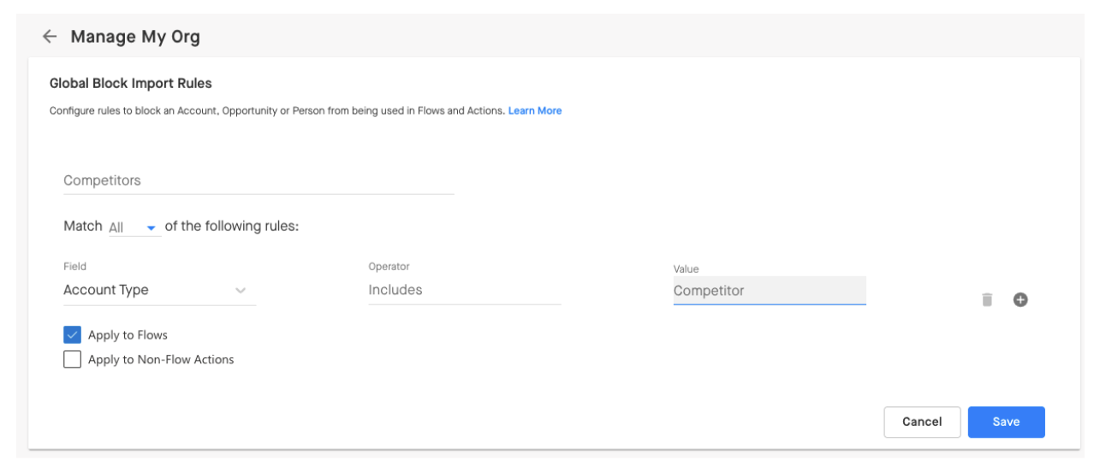Screen dimensions: 1094x460
Task: Open the Learn More link
Action: [x=535, y=111]
